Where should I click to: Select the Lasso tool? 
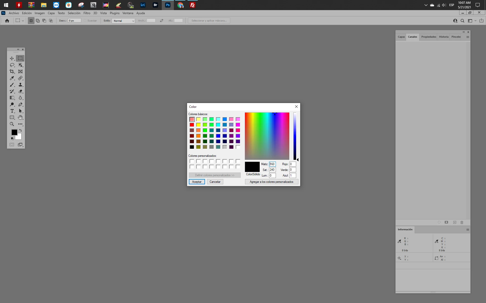tap(12, 65)
